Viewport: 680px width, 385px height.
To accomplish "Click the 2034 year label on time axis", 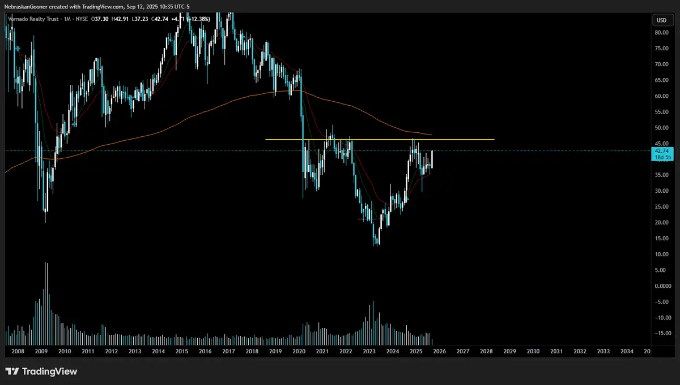I will click(x=627, y=351).
